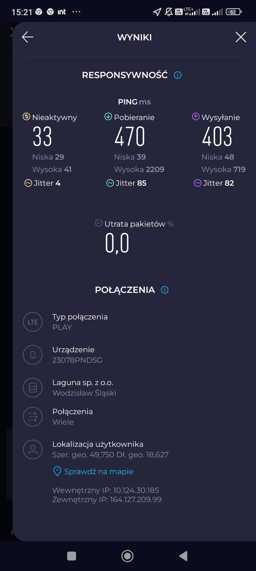Tap the server icon beside Laguna sp. z o.o.

[x=33, y=388]
